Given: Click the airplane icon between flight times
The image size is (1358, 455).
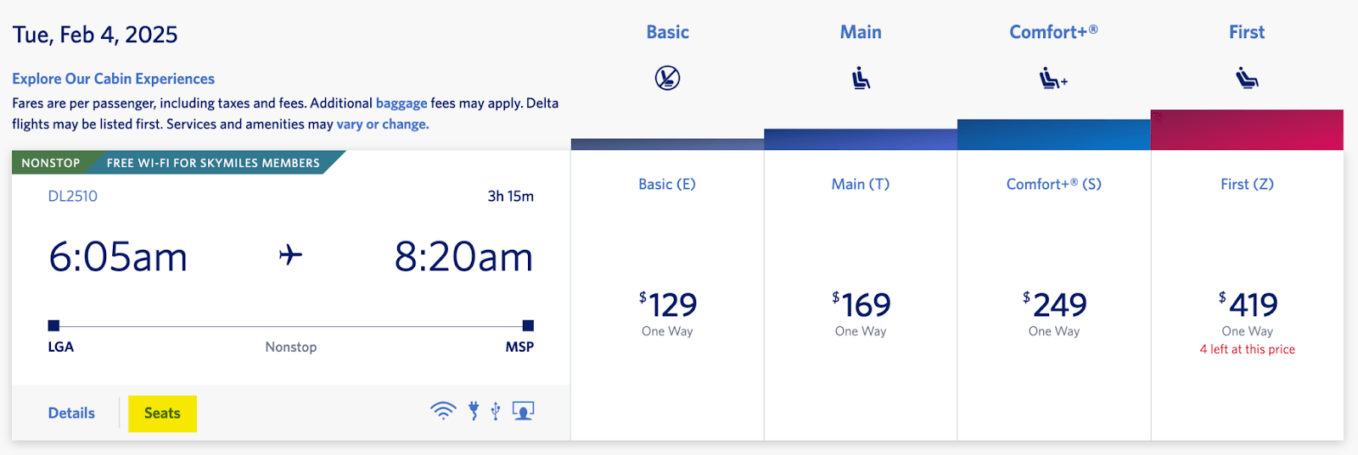Looking at the screenshot, I should tap(290, 255).
